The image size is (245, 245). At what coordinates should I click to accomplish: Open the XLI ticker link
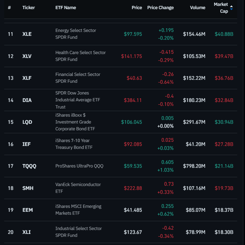[27, 232]
